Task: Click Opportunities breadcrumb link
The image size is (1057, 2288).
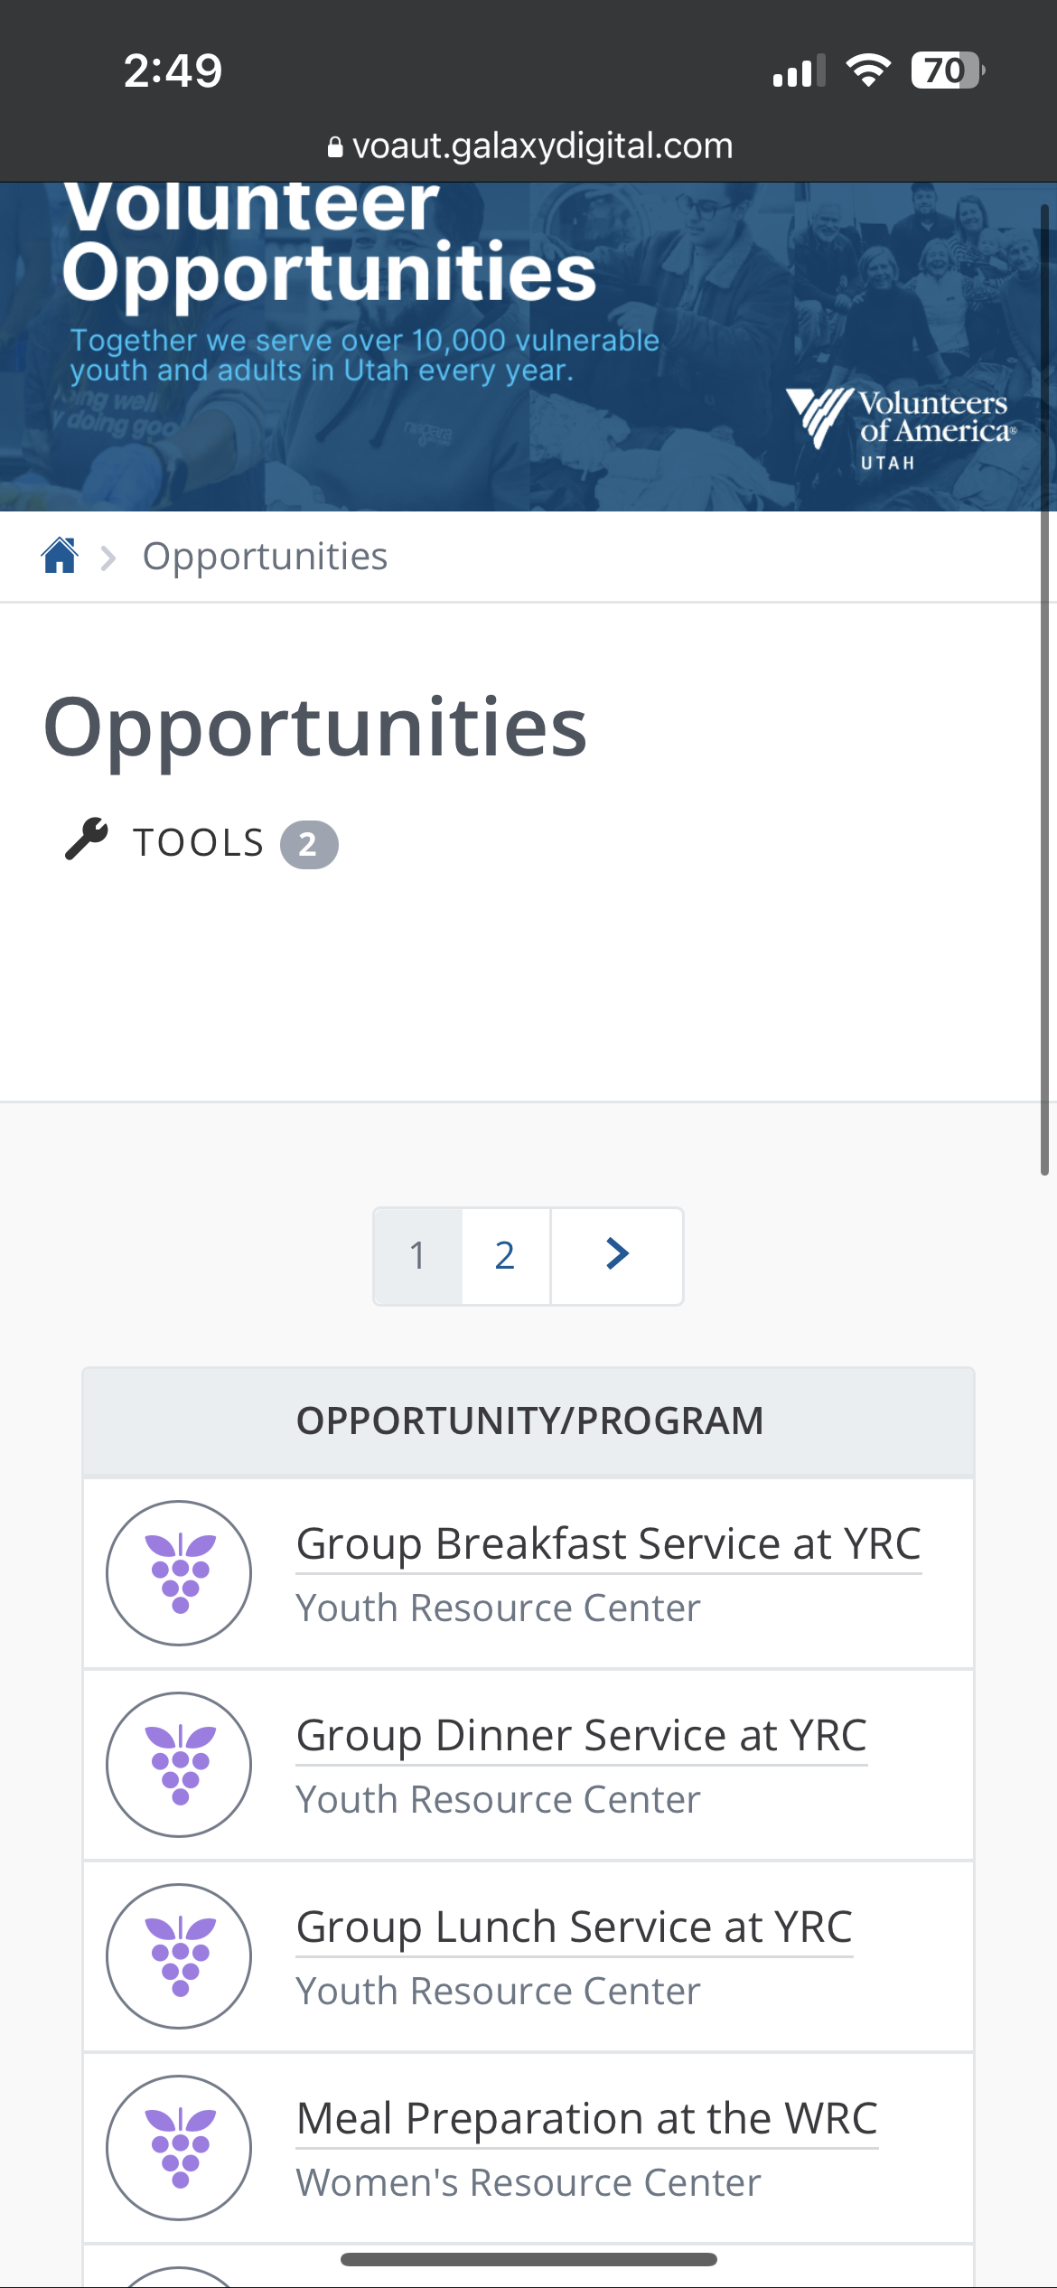Action: pyautogui.click(x=265, y=557)
